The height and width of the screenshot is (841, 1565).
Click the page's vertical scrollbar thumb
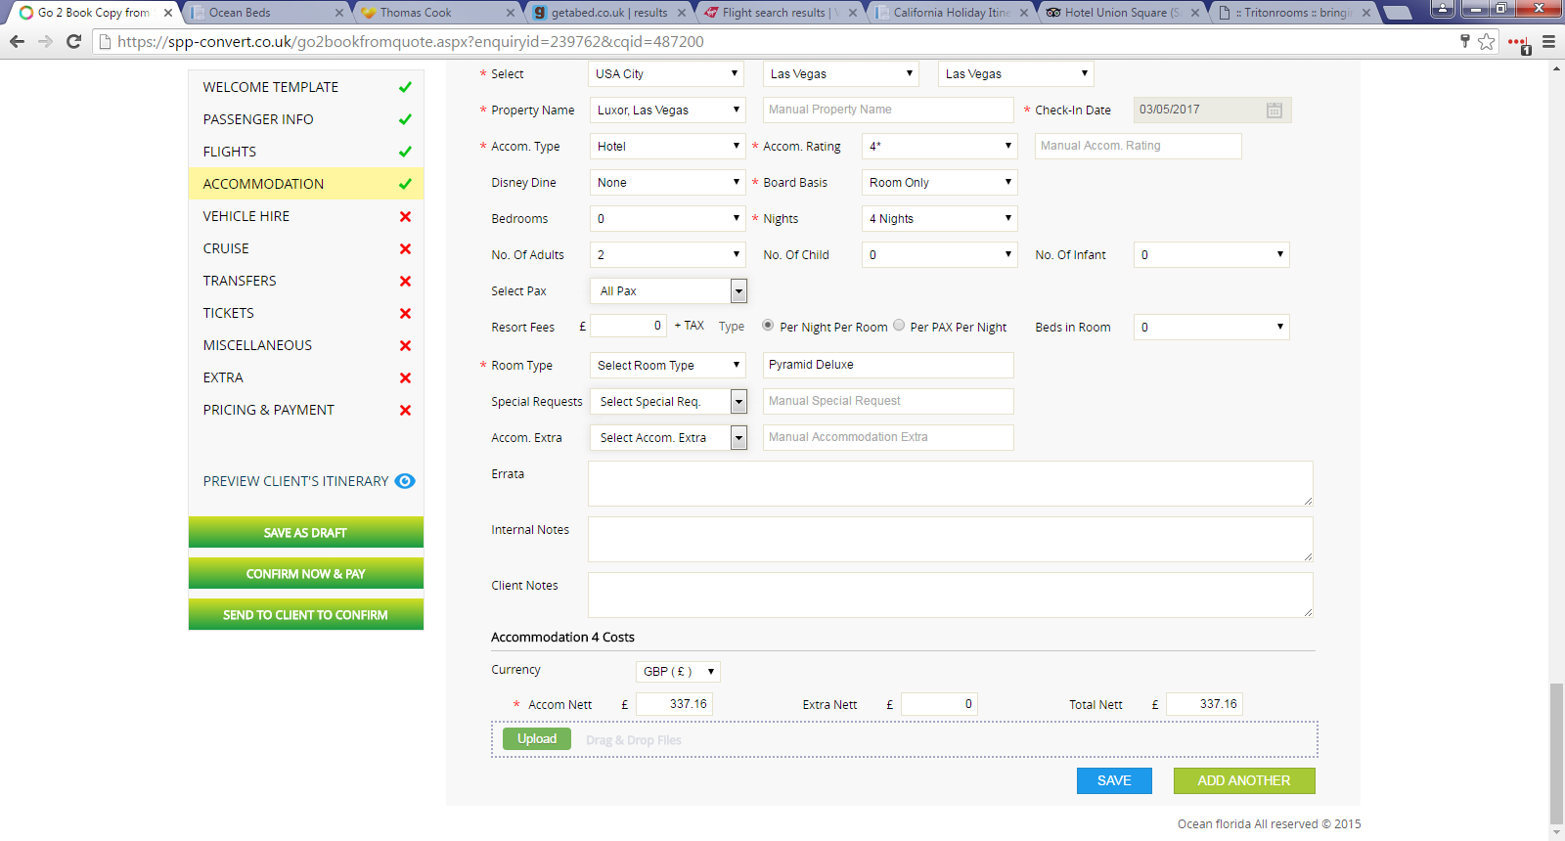point(1556,754)
